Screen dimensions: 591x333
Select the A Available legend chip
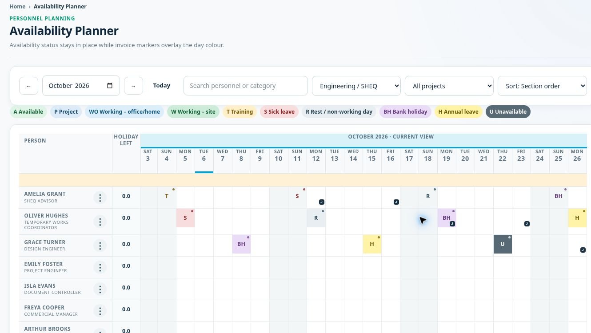click(x=28, y=112)
